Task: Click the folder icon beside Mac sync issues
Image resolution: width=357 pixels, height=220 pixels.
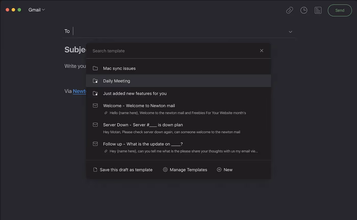Action: (95, 68)
